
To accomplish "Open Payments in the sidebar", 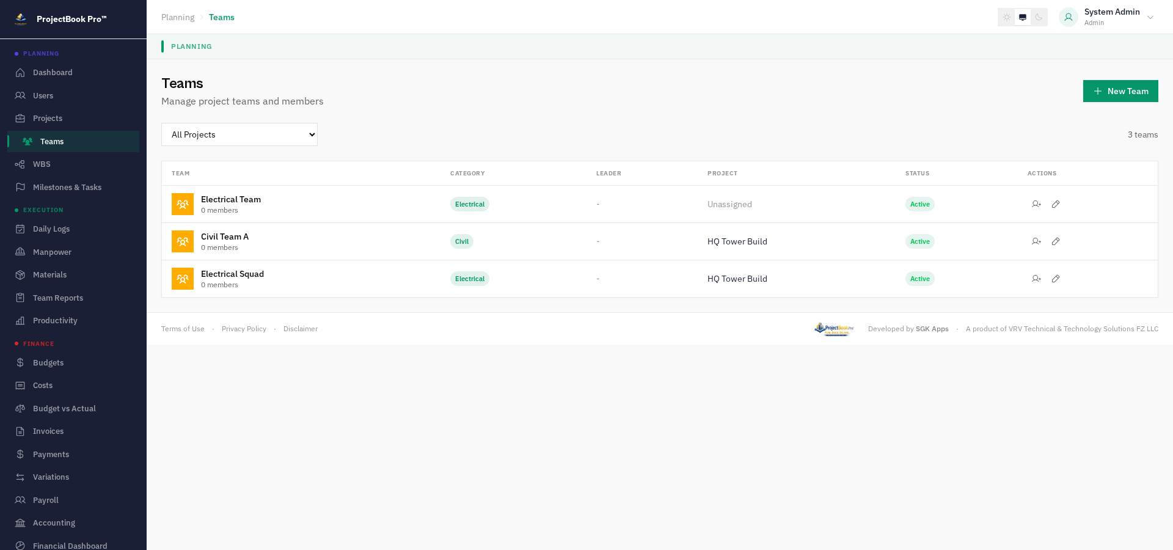I will pyautogui.click(x=73, y=455).
